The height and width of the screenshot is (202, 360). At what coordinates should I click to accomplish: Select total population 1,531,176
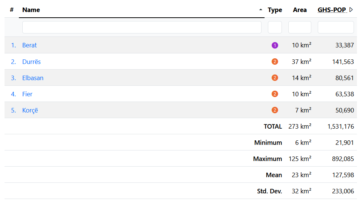(341, 126)
